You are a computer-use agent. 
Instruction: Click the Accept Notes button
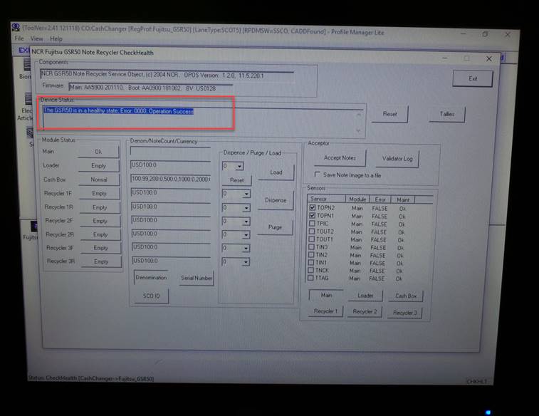340,158
